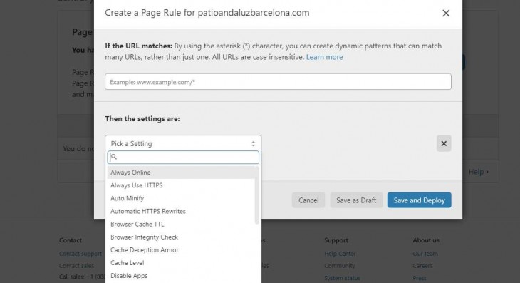520x283 pixels.
Task: Click Save as Draft button
Action: (356, 200)
